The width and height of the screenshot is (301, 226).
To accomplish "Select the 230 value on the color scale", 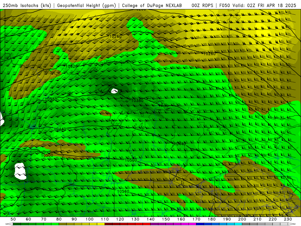I will [x=288, y=219].
